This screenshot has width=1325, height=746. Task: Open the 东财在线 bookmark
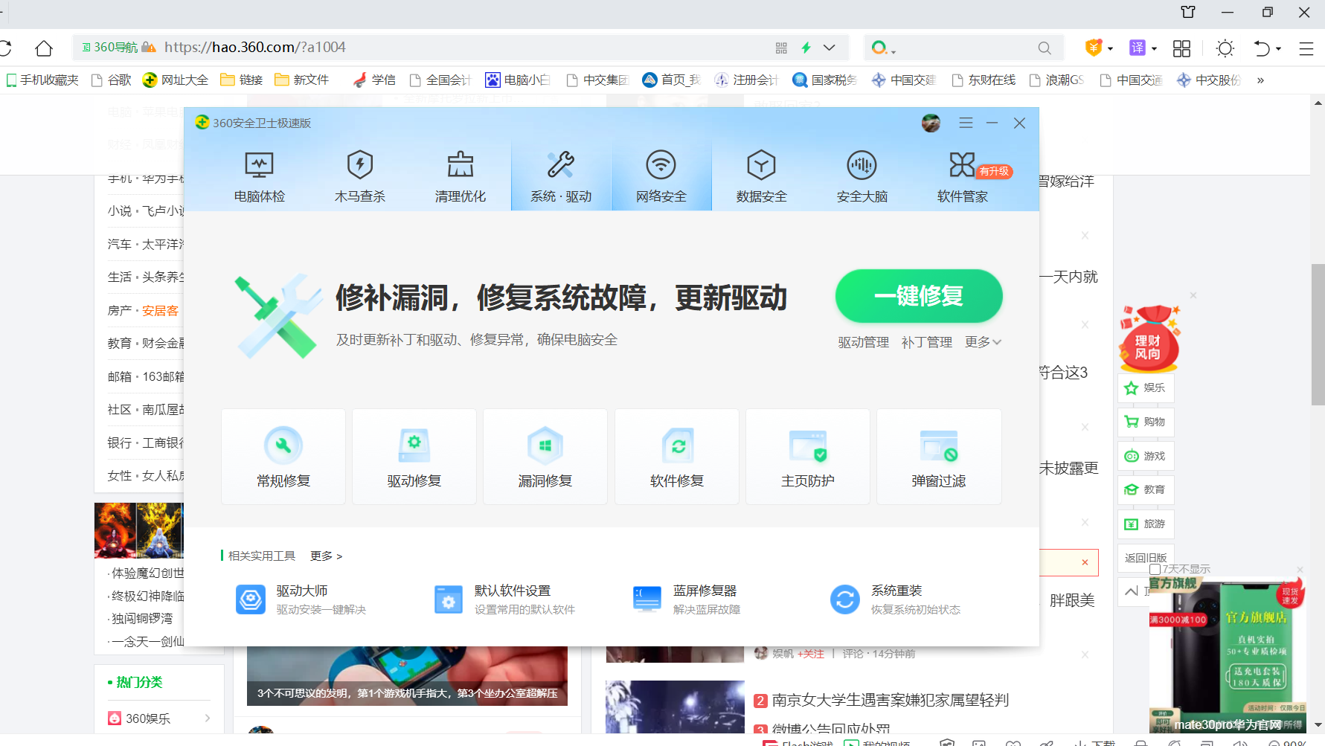pyautogui.click(x=984, y=80)
